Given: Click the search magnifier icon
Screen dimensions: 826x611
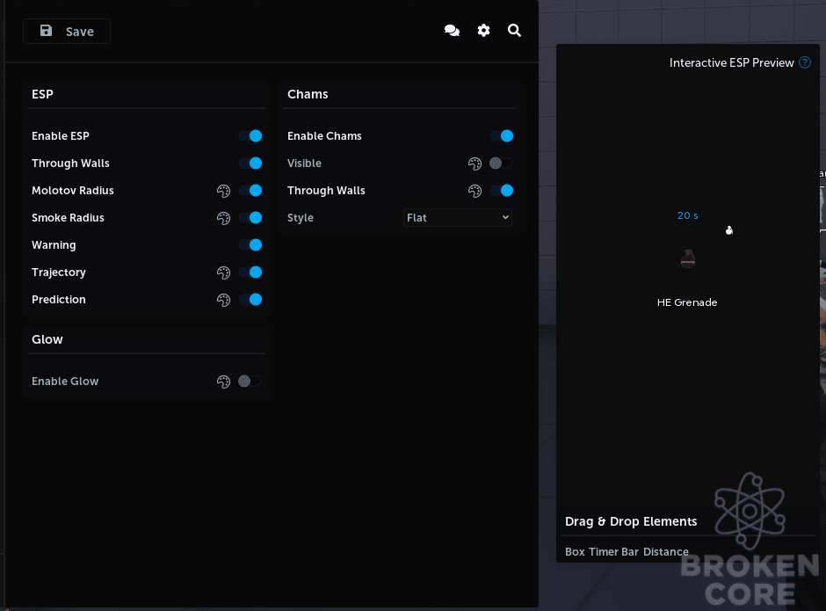Looking at the screenshot, I should click(514, 31).
